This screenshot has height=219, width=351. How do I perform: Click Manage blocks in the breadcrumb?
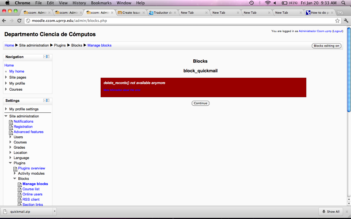pos(100,45)
